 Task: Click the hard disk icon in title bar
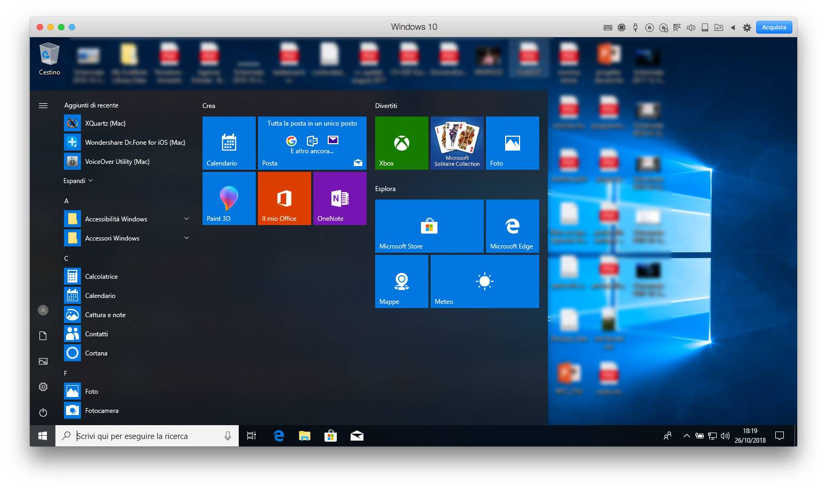[705, 28]
